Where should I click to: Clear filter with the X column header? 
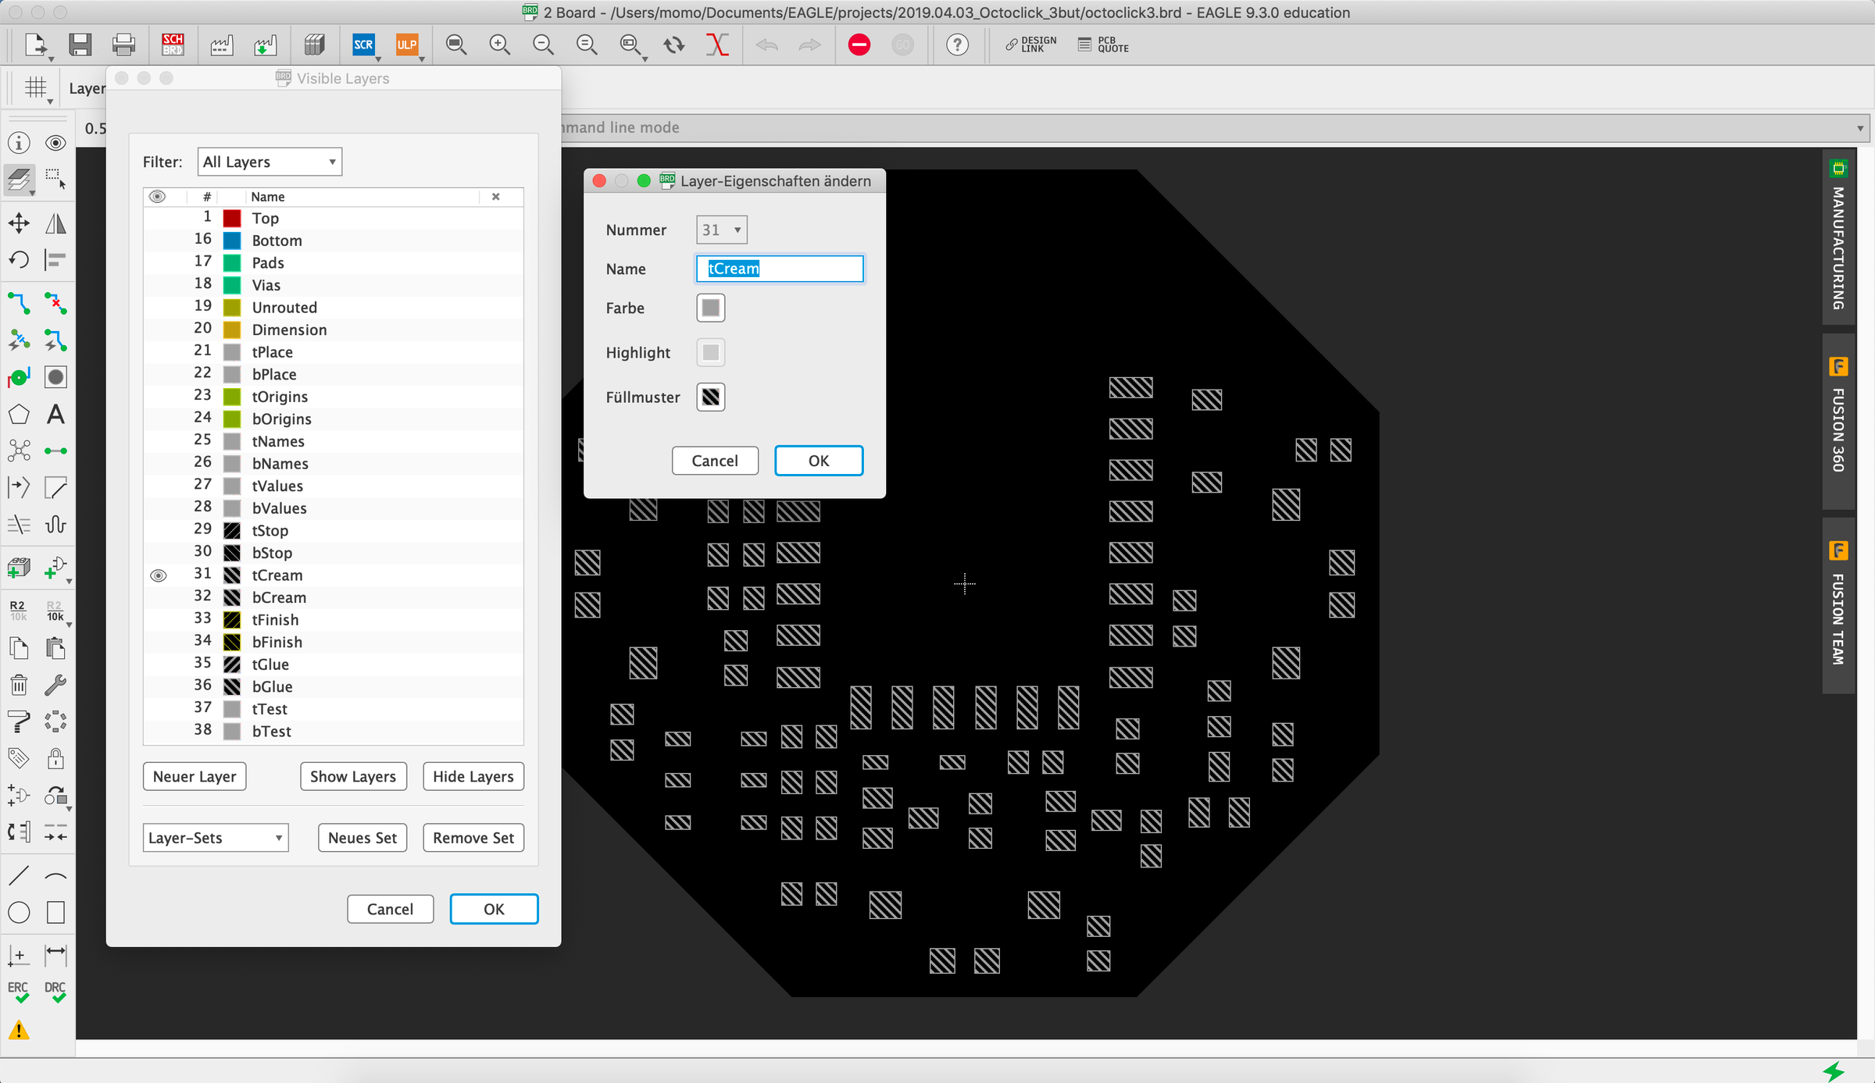click(x=495, y=197)
